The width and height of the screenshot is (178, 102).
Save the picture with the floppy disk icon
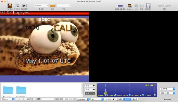(148, 6)
